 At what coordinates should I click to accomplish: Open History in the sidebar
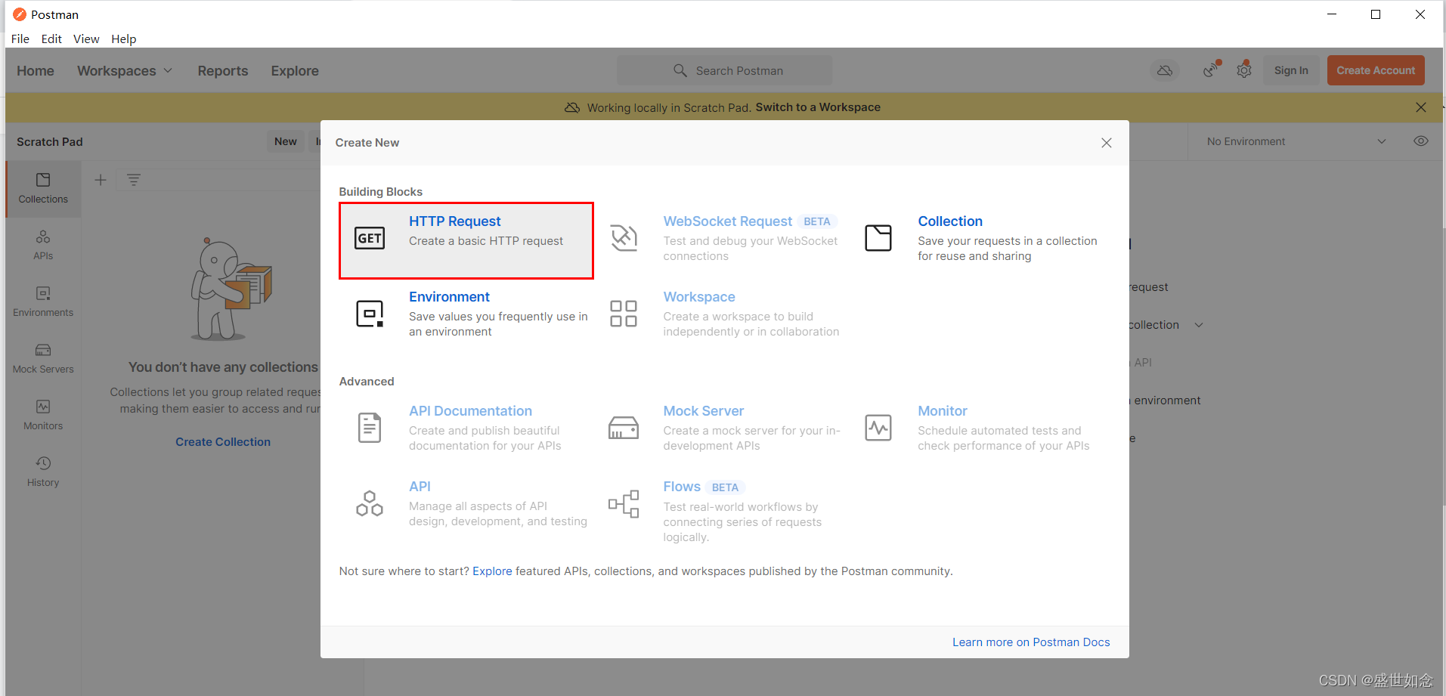(43, 472)
